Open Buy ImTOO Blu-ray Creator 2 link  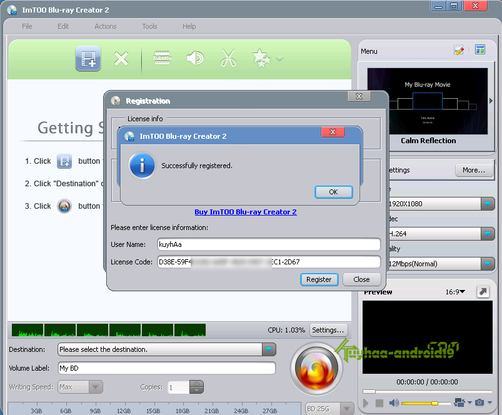click(246, 212)
